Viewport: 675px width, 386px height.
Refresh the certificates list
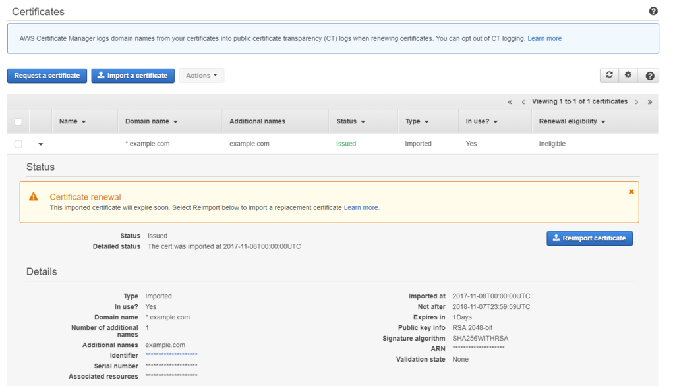(609, 75)
